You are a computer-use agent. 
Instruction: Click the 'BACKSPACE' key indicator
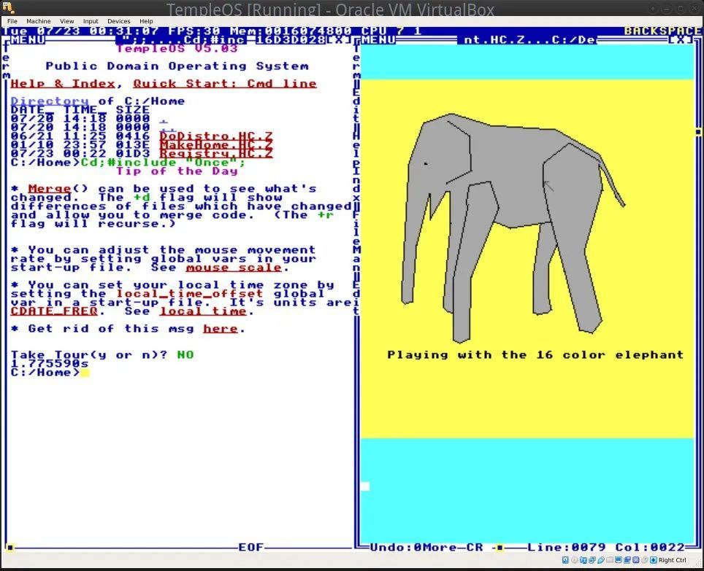point(662,31)
